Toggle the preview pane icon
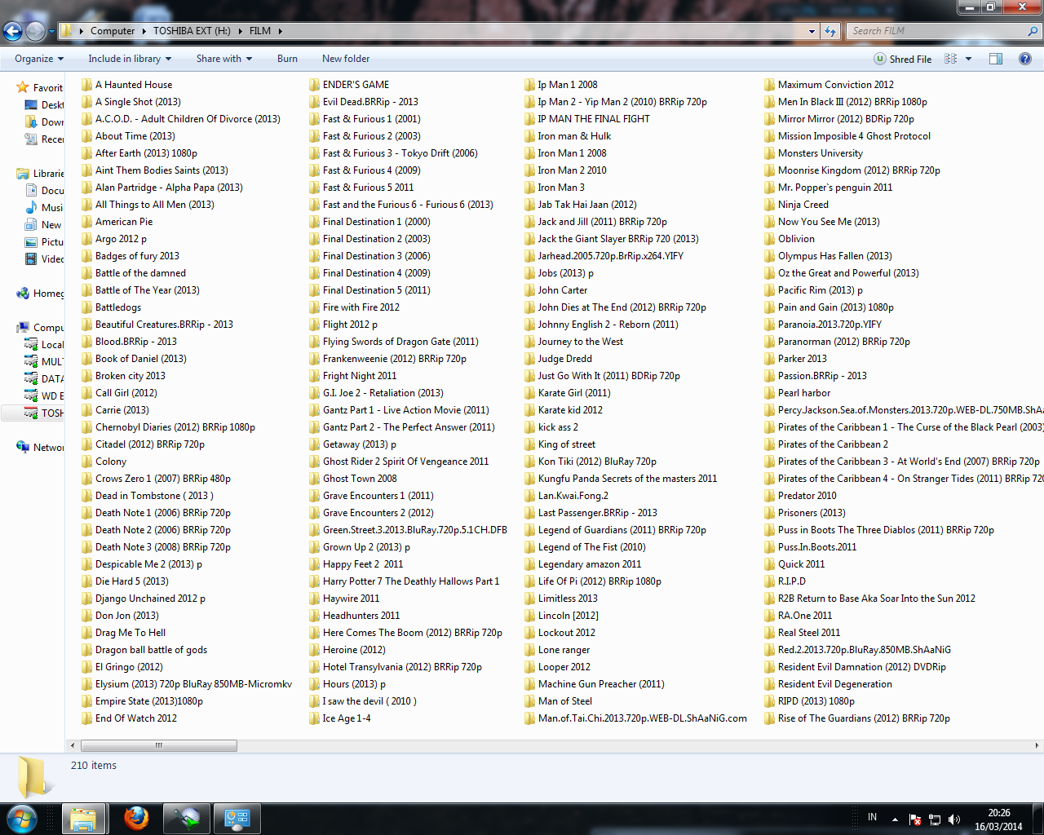This screenshot has width=1044, height=835. pyautogui.click(x=996, y=59)
